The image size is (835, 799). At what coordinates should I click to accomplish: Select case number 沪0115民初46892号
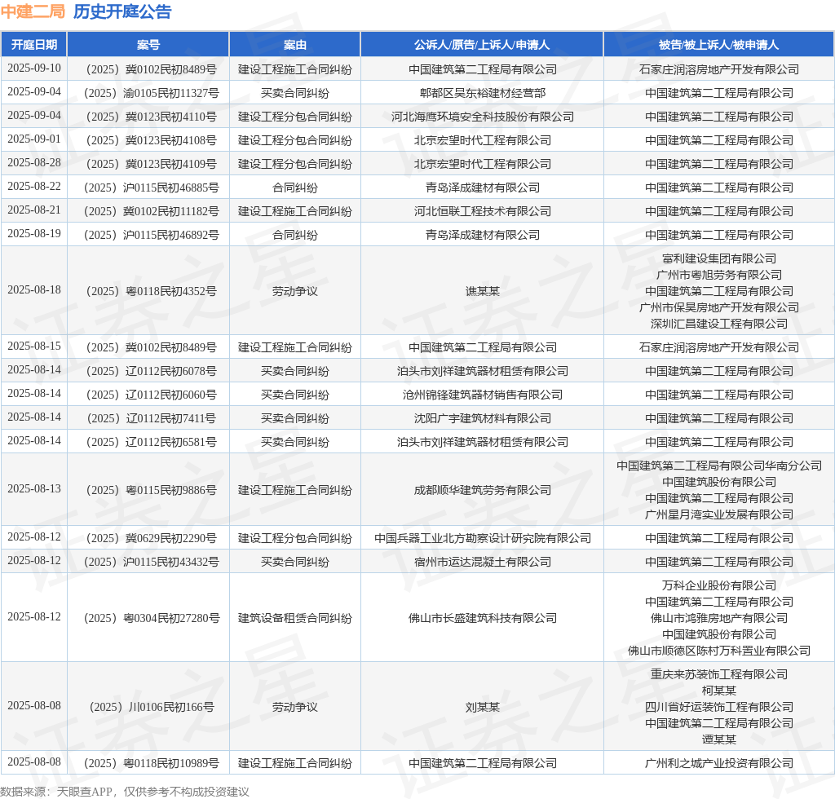[151, 235]
